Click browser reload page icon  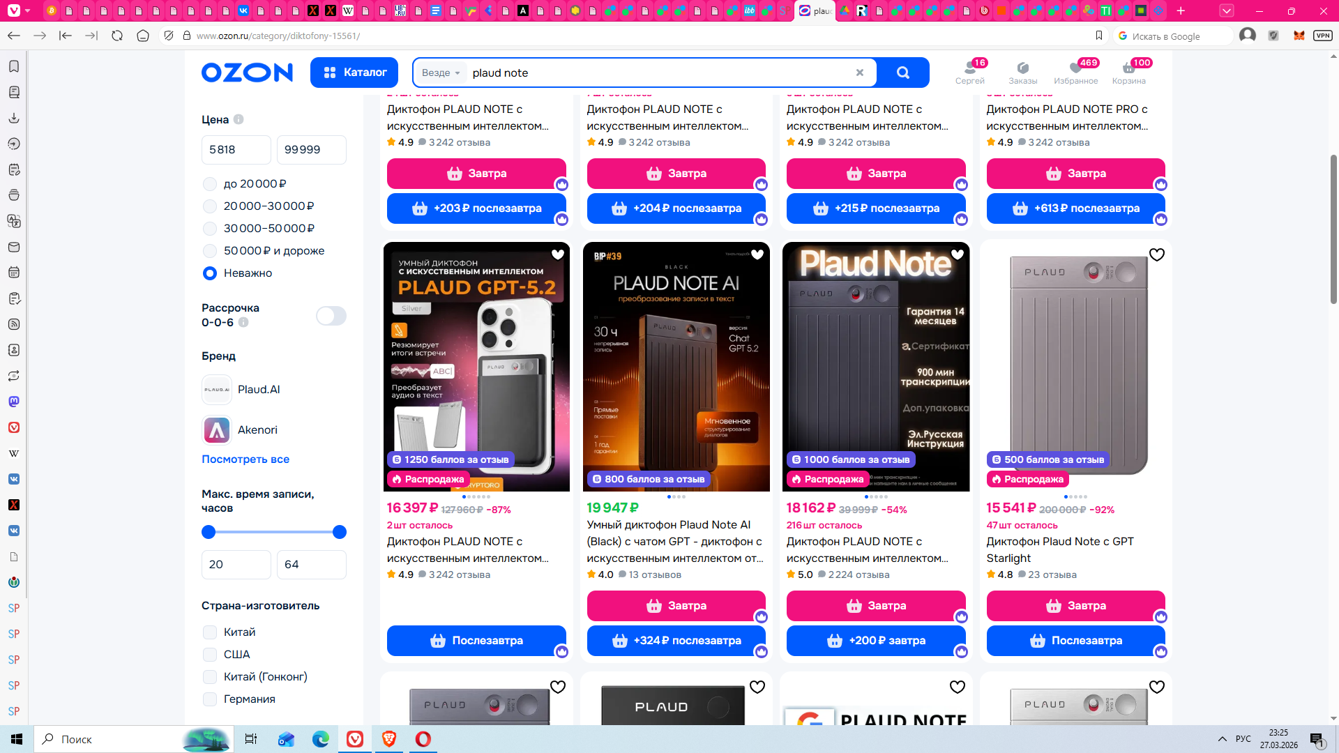[117, 36]
